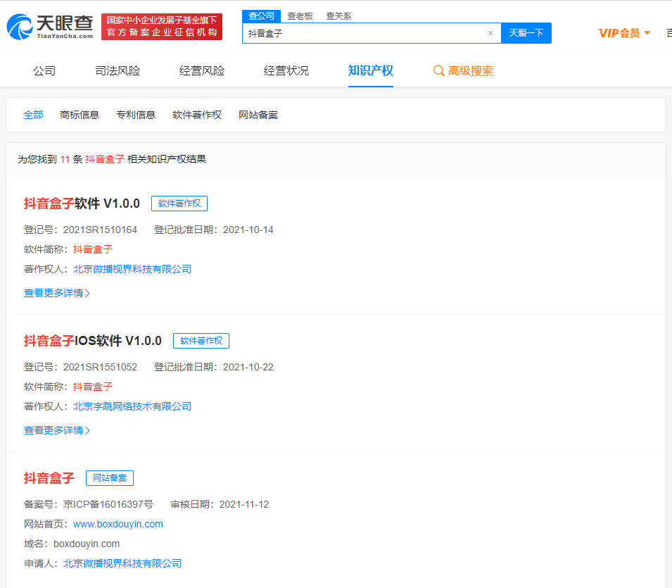Switch to the 查关系 search tab
672x588 pixels.
coord(338,15)
